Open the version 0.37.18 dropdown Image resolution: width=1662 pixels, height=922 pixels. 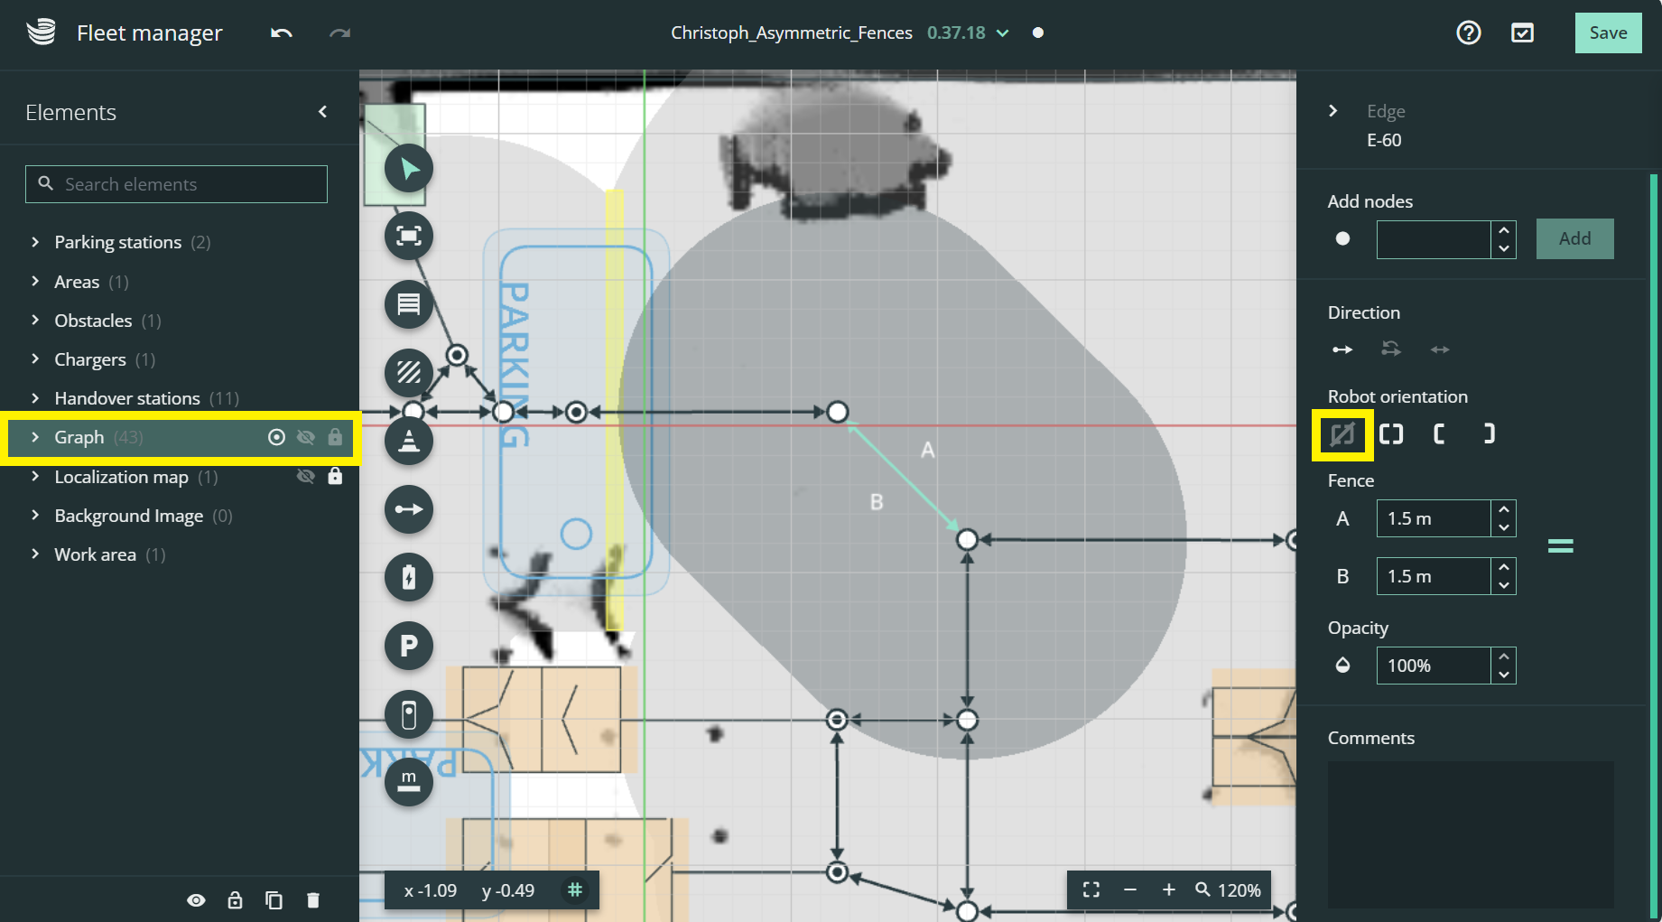tap(1002, 33)
